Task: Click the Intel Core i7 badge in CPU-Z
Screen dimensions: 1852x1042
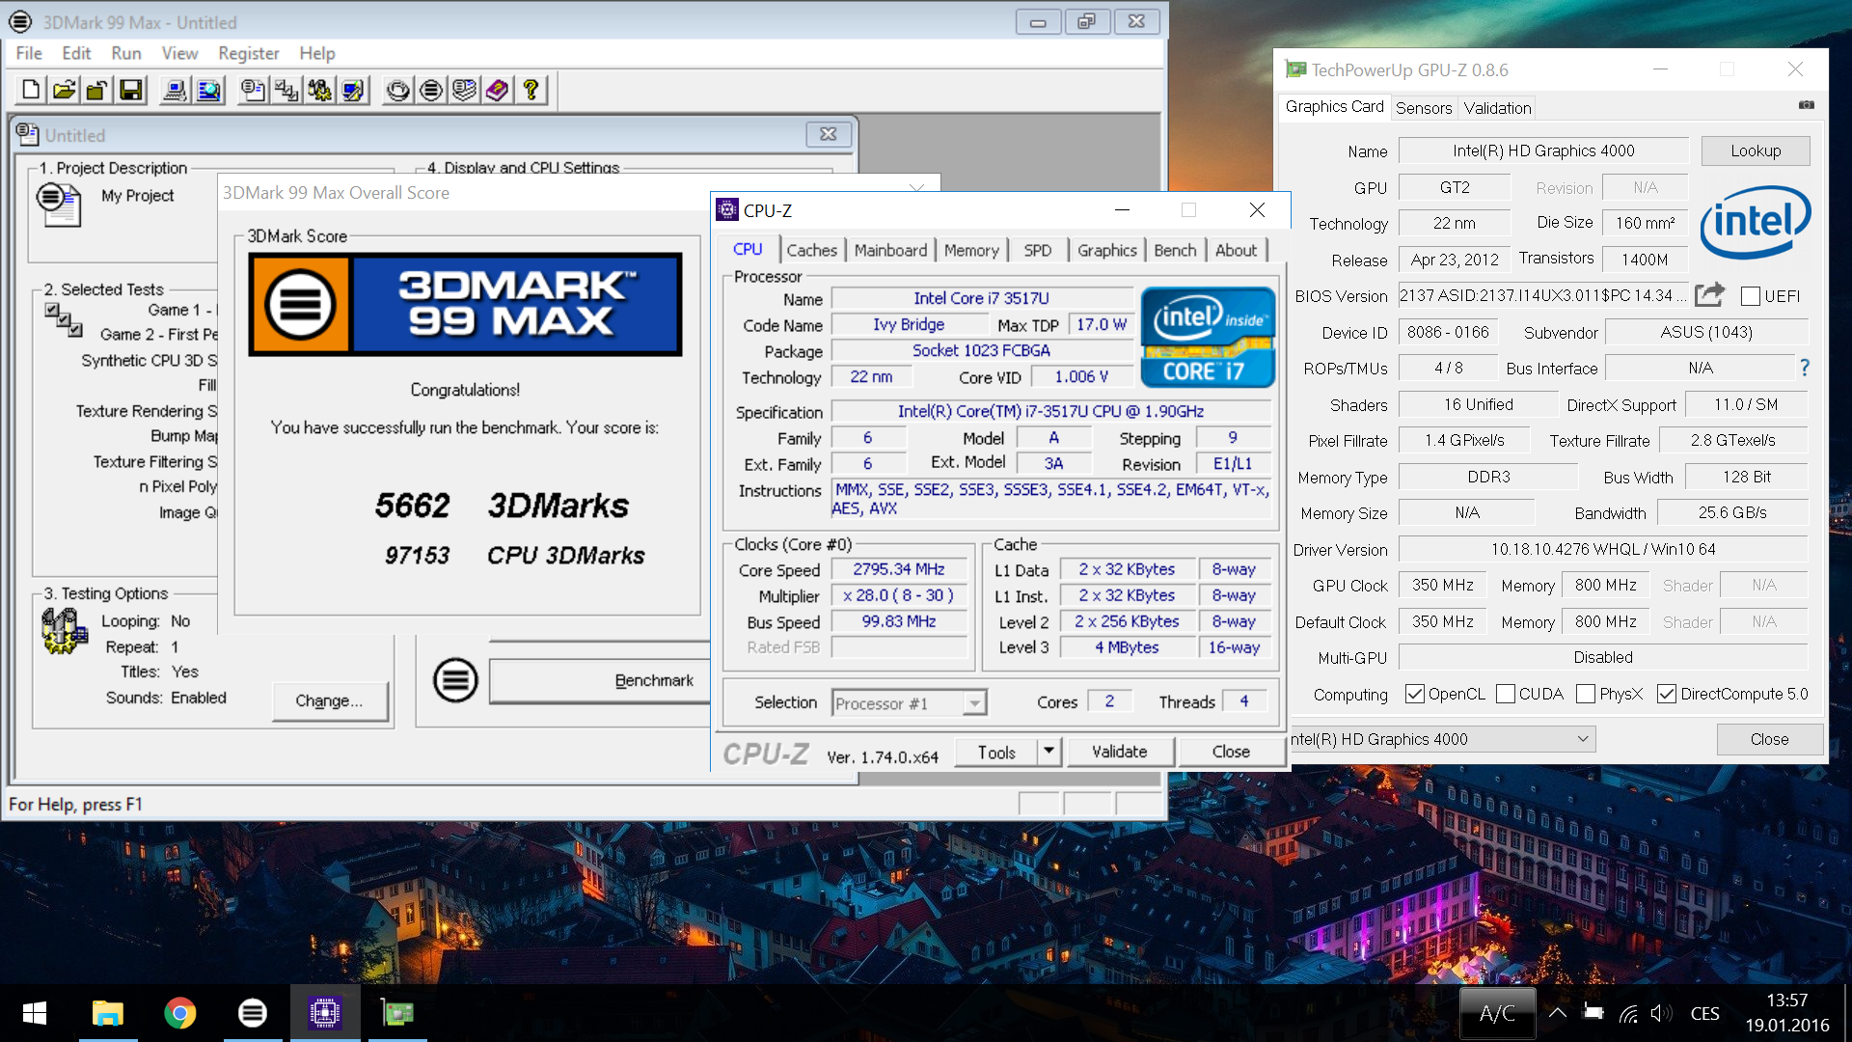Action: (x=1208, y=337)
